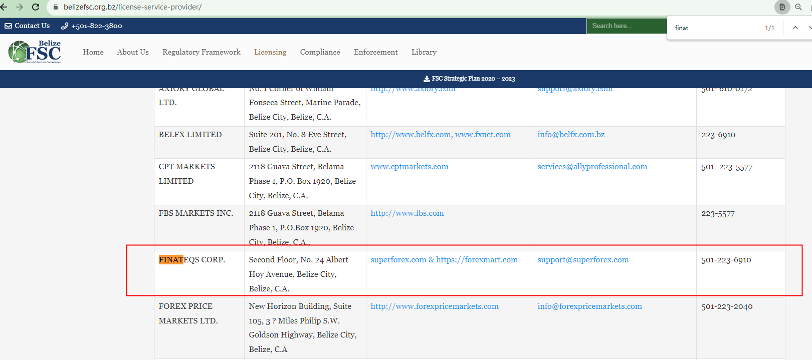Image resolution: width=812 pixels, height=360 pixels.
Task: Click the zoom magnifier icon in address bar
Action: point(798,7)
